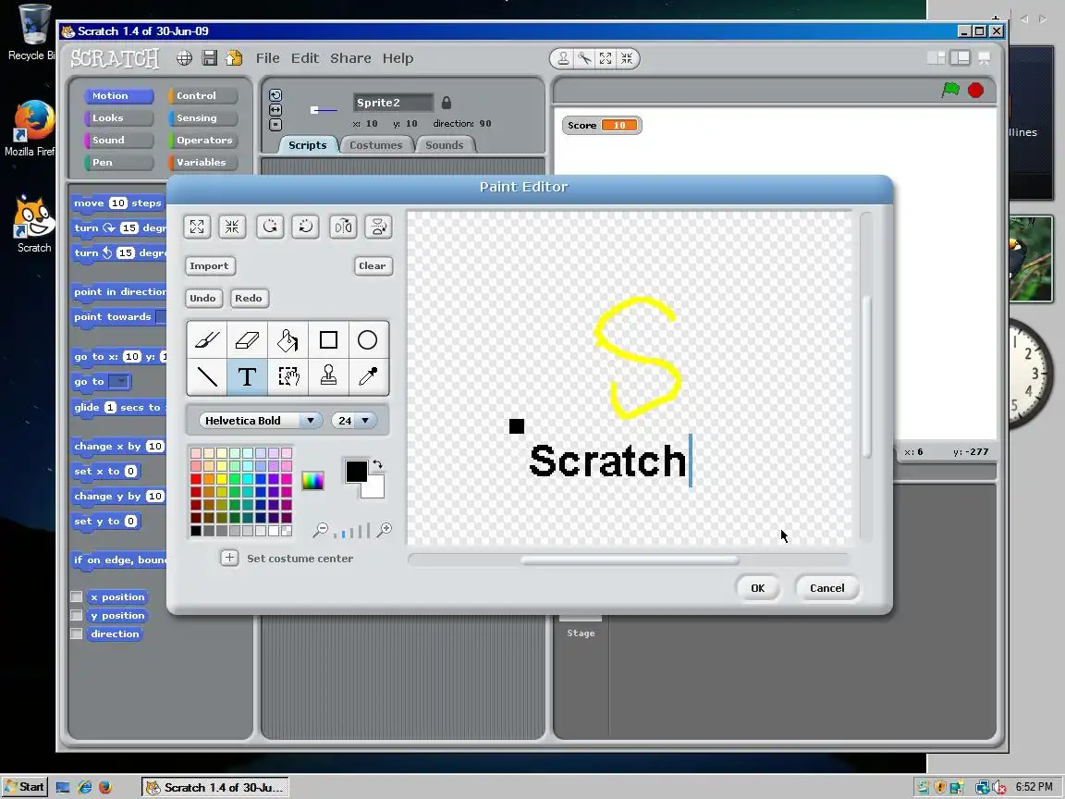Image resolution: width=1065 pixels, height=799 pixels.
Task: Toggle the direction checkbox
Action: pos(77,633)
